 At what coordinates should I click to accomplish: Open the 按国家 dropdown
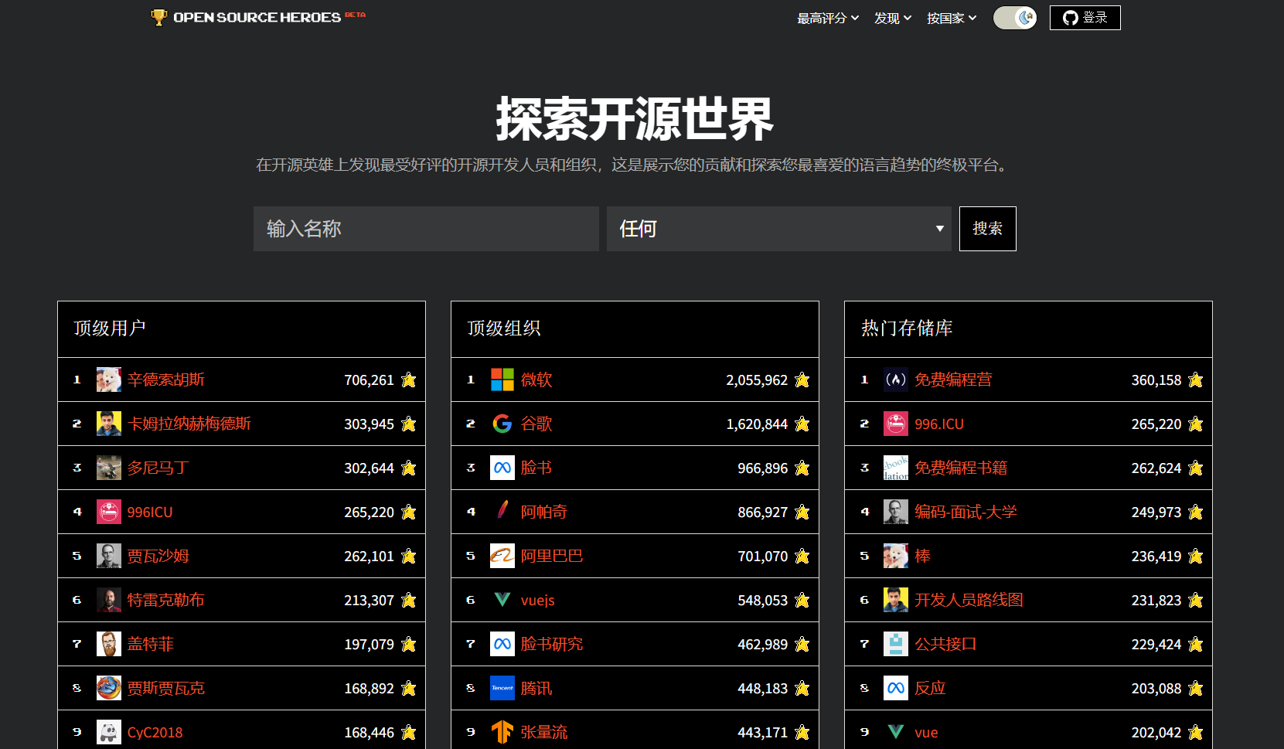[x=952, y=18]
